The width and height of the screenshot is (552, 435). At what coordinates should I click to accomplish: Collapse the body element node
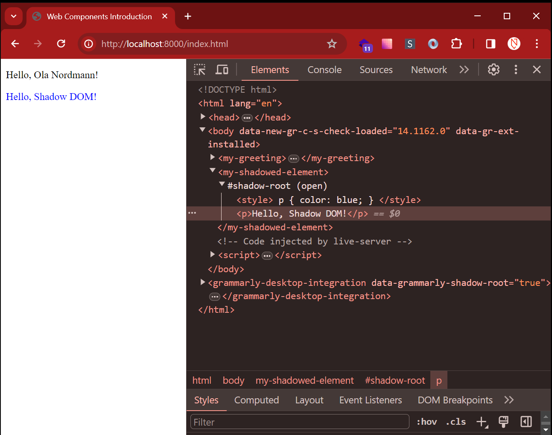203,129
